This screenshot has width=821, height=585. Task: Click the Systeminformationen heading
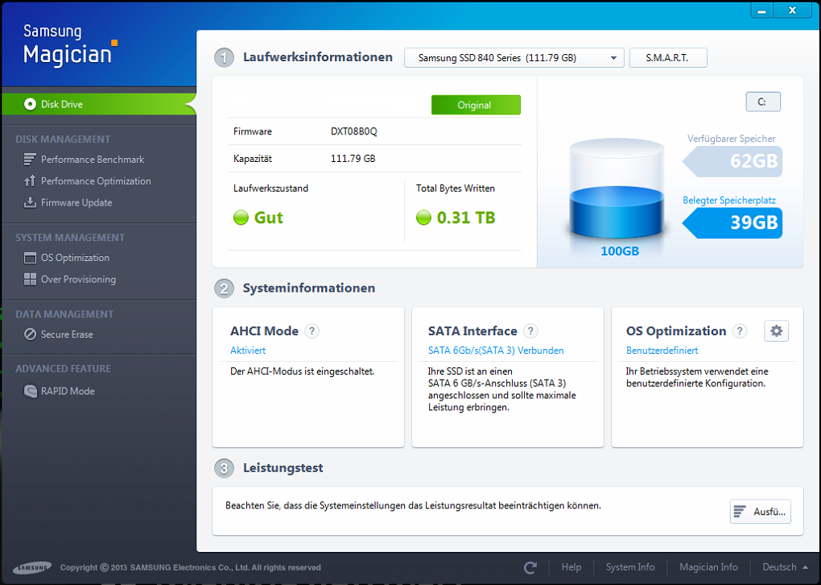[308, 288]
